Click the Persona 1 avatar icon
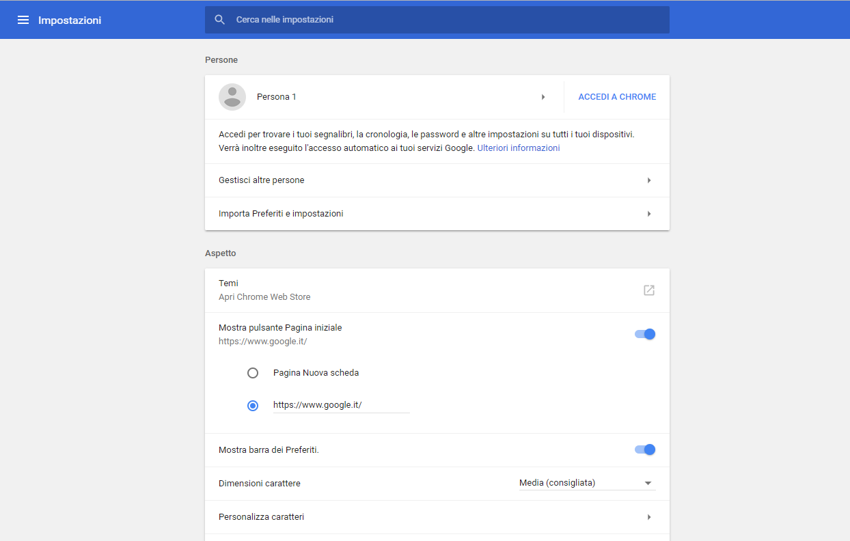Viewport: 850px width, 541px height. point(232,97)
